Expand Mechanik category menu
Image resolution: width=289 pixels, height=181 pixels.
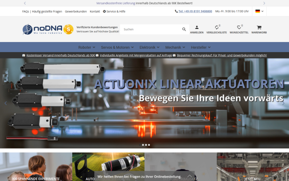coord(175,47)
